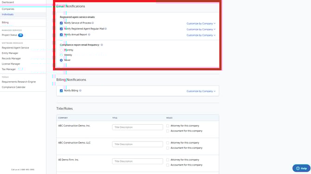Screen dimensions: 311x174
Task: Click the Project Status count badge
Action: (x=20, y=35)
